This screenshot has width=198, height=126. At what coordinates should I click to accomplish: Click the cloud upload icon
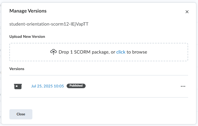click(54, 52)
